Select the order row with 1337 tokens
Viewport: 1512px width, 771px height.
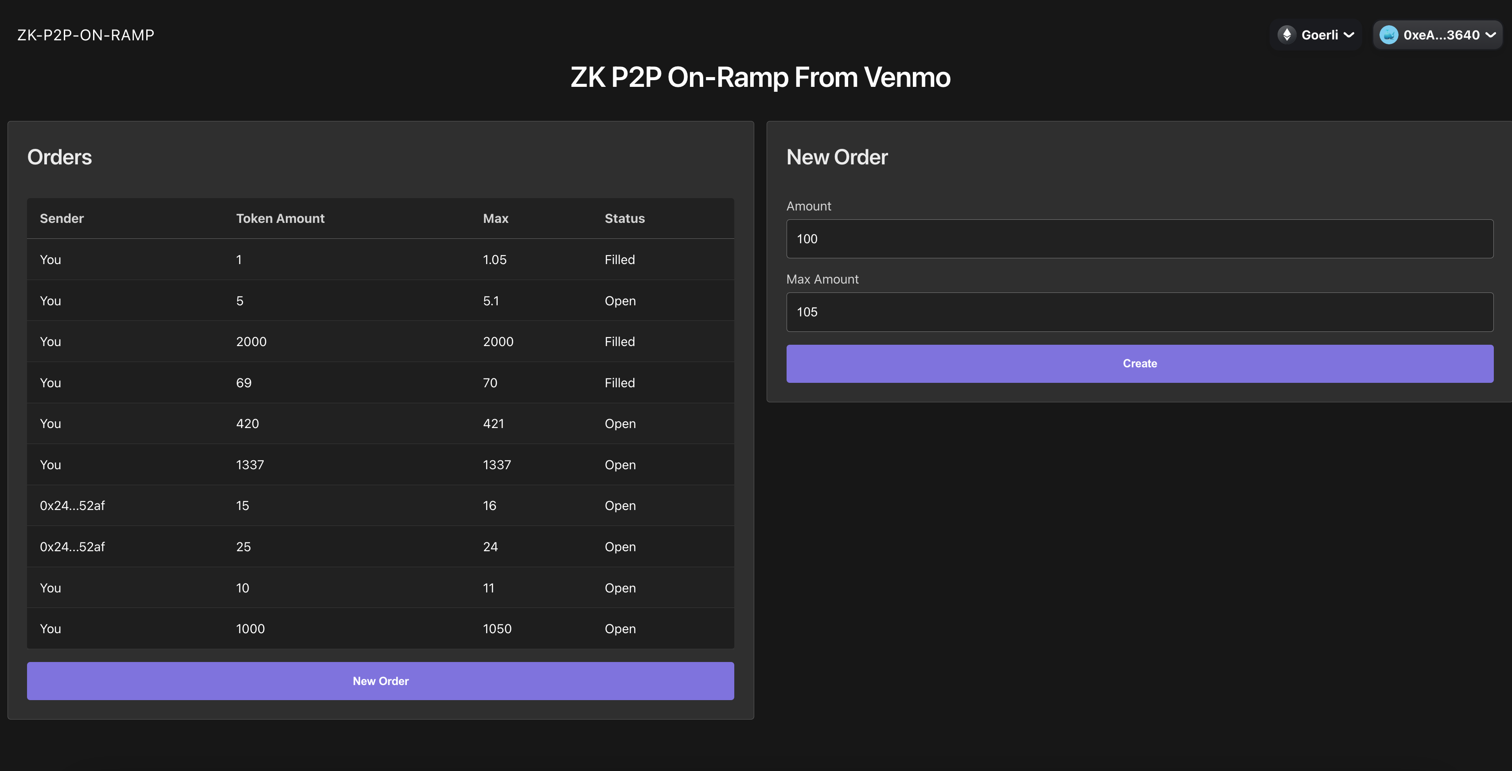tap(380, 464)
